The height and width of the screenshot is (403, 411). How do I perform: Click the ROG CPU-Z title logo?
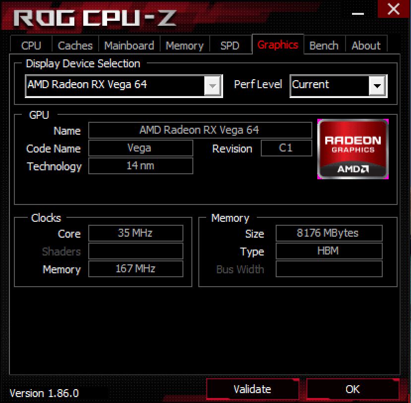(94, 18)
